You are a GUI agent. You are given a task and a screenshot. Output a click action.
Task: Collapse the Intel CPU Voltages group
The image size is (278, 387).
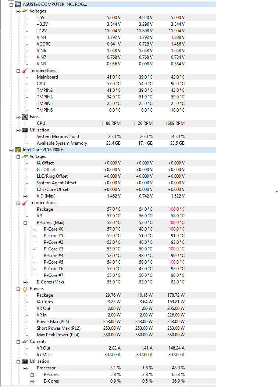(x=18, y=157)
